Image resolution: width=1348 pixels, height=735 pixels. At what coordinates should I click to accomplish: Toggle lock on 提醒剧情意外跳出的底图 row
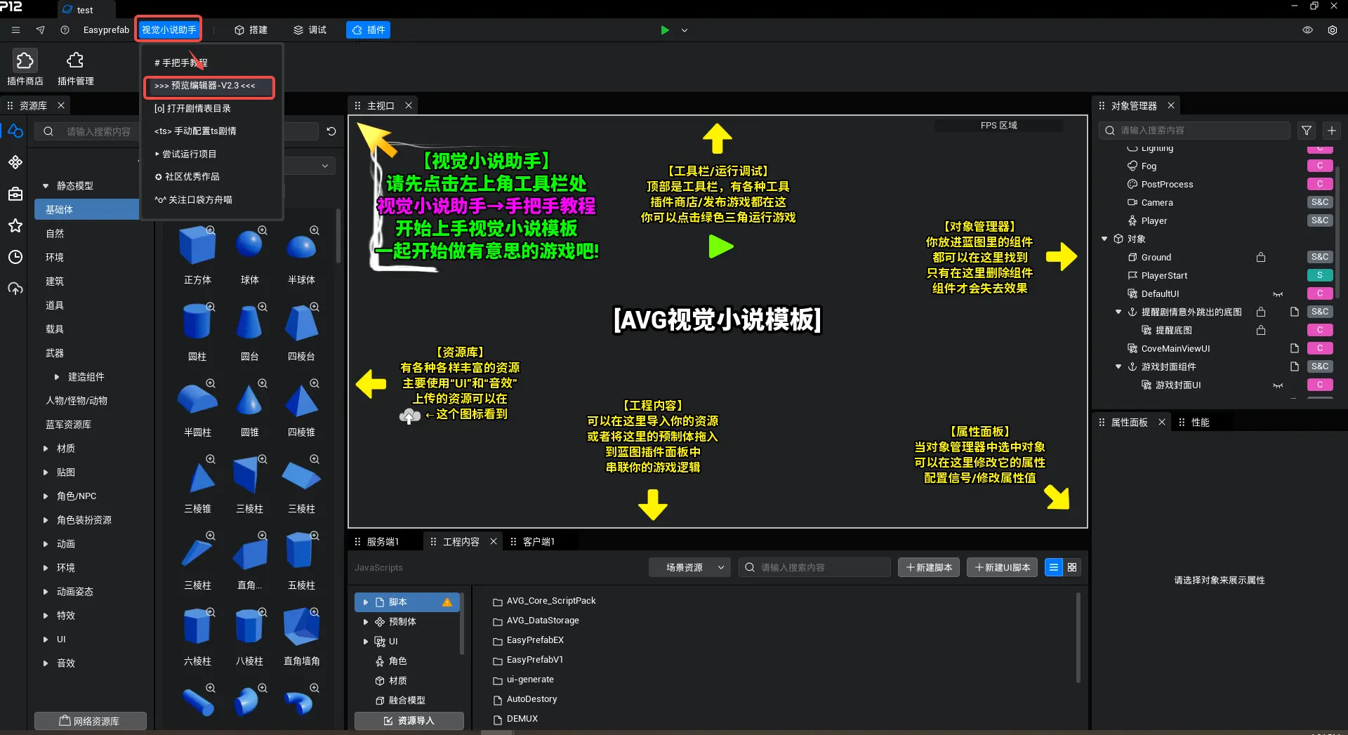[1261, 312]
